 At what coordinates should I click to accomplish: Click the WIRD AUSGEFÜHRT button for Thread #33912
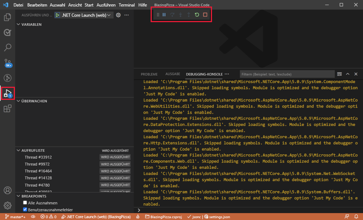[x=115, y=157]
